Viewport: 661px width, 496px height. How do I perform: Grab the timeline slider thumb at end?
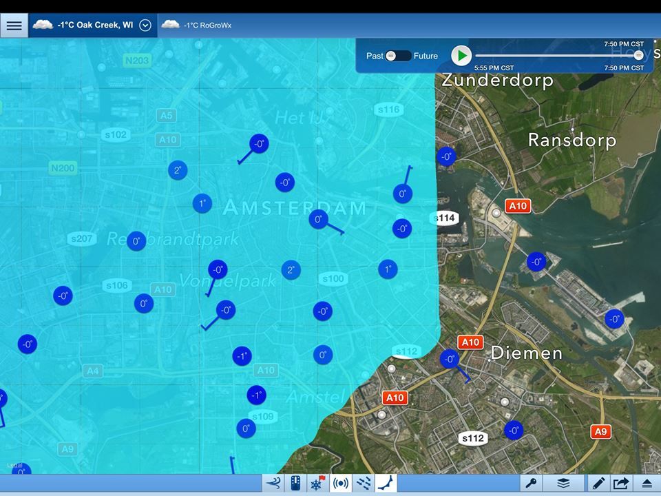[638, 55]
